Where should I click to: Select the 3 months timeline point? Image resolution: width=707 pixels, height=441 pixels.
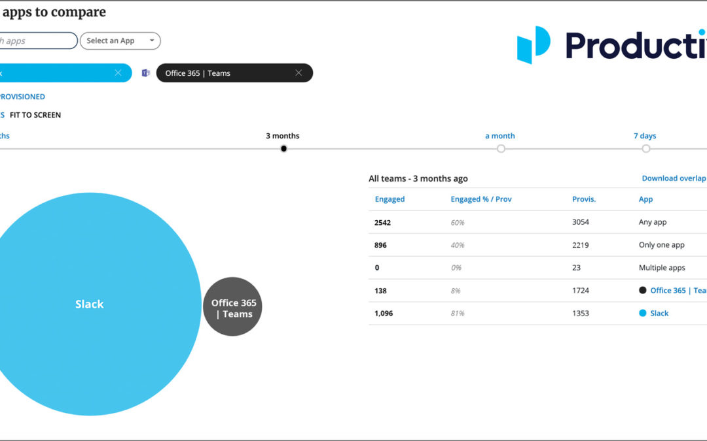coord(283,148)
